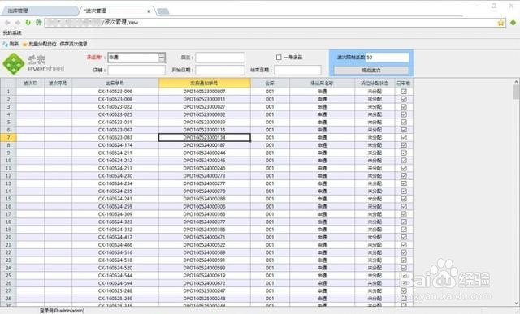Select cell DPO160524000619
This screenshot has width=520, height=314.
[x=204, y=275]
